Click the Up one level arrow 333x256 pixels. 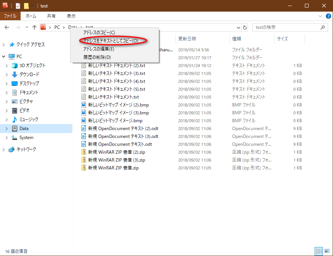point(34,27)
